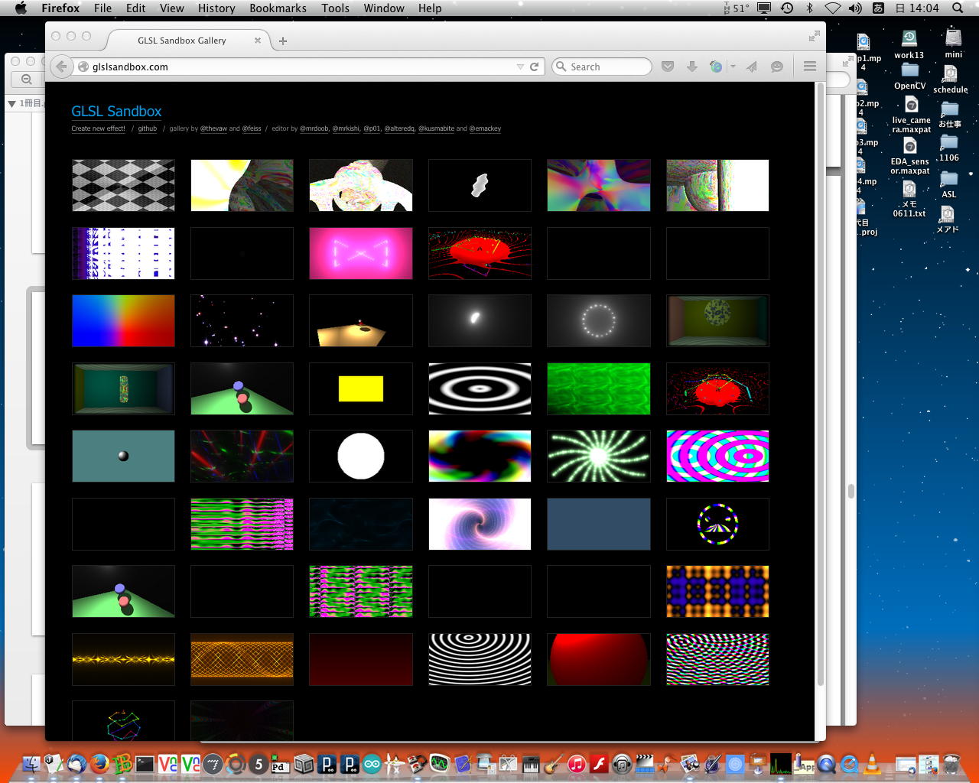
Task: Open the Firefox downloads arrow
Action: (692, 67)
